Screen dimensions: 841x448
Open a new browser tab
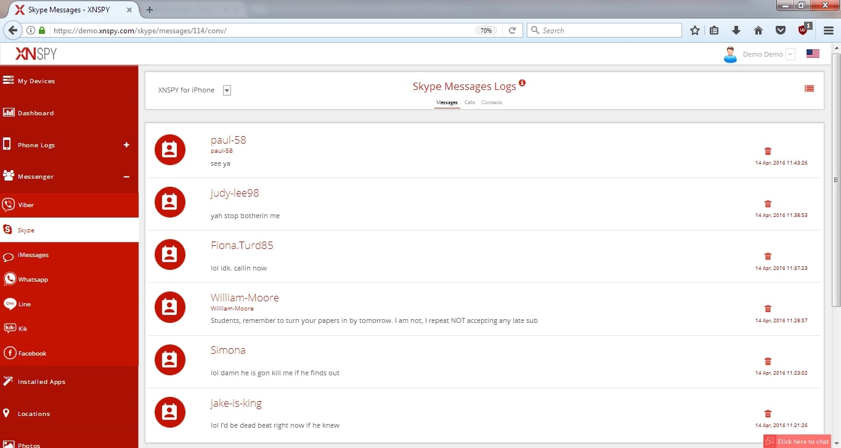click(150, 9)
